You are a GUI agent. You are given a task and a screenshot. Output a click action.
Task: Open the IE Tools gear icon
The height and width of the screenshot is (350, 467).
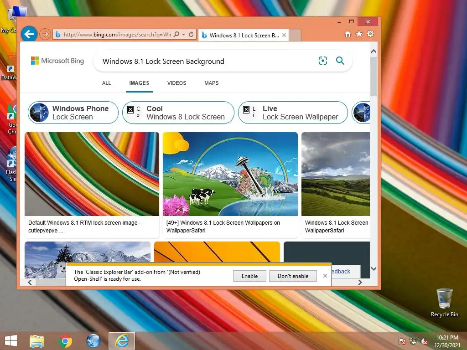[x=370, y=34]
